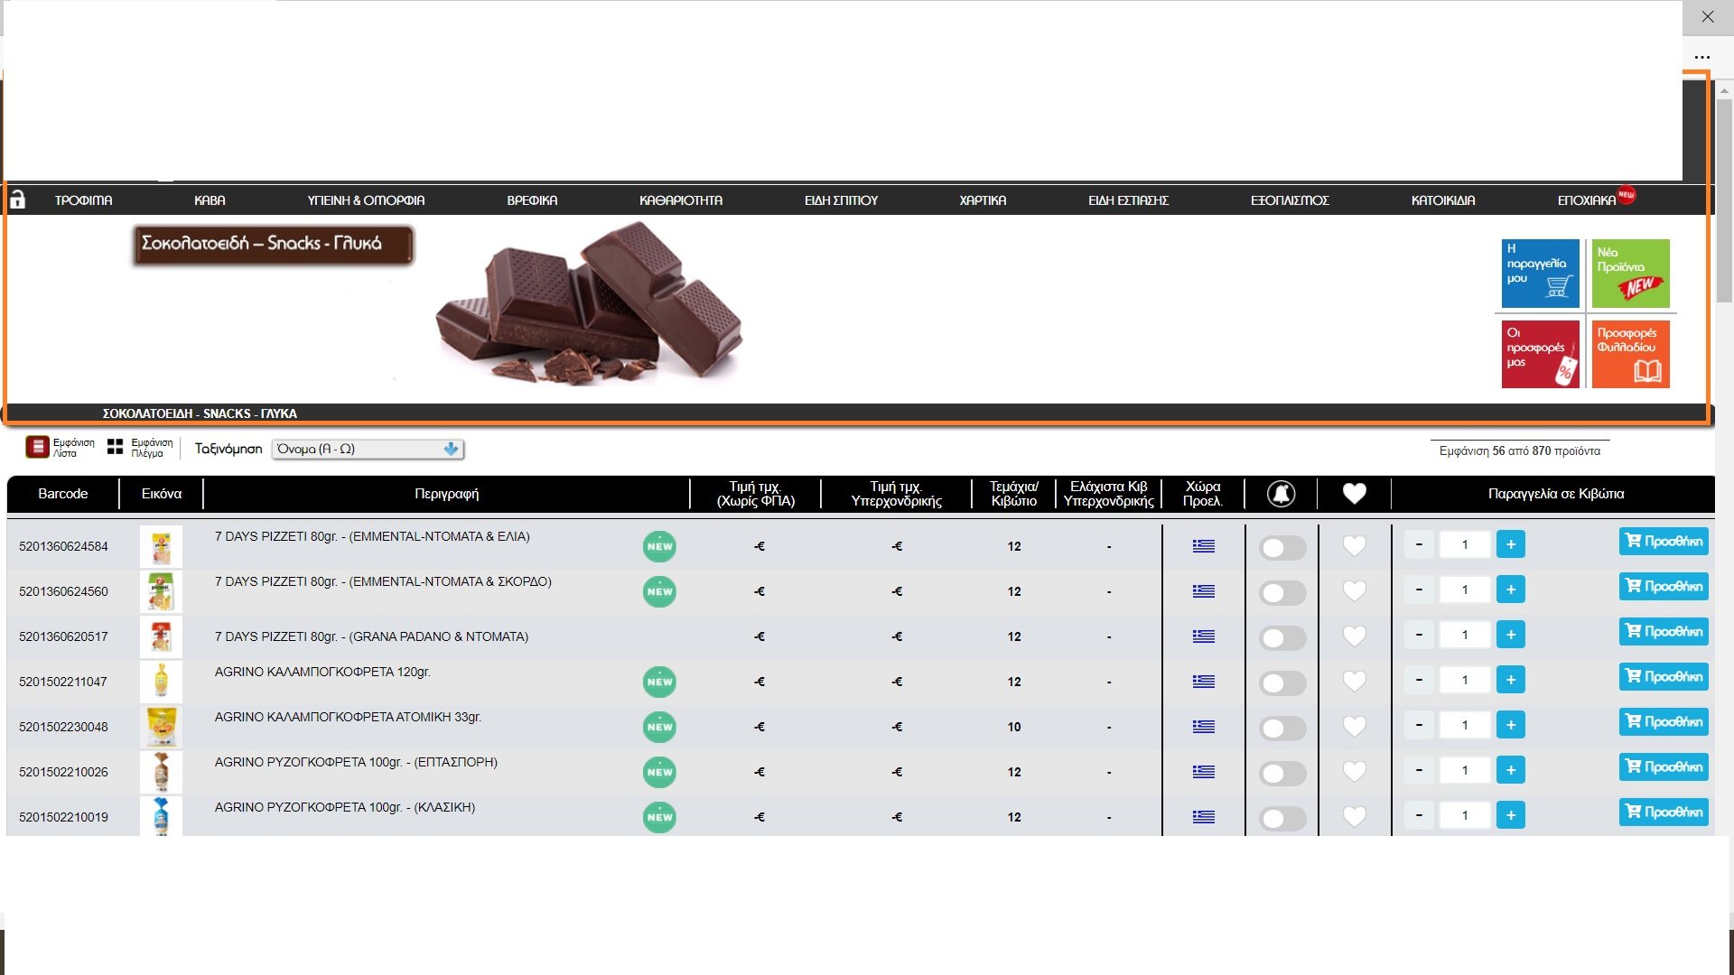Toggle notification switch for 5201502230048

point(1282,728)
